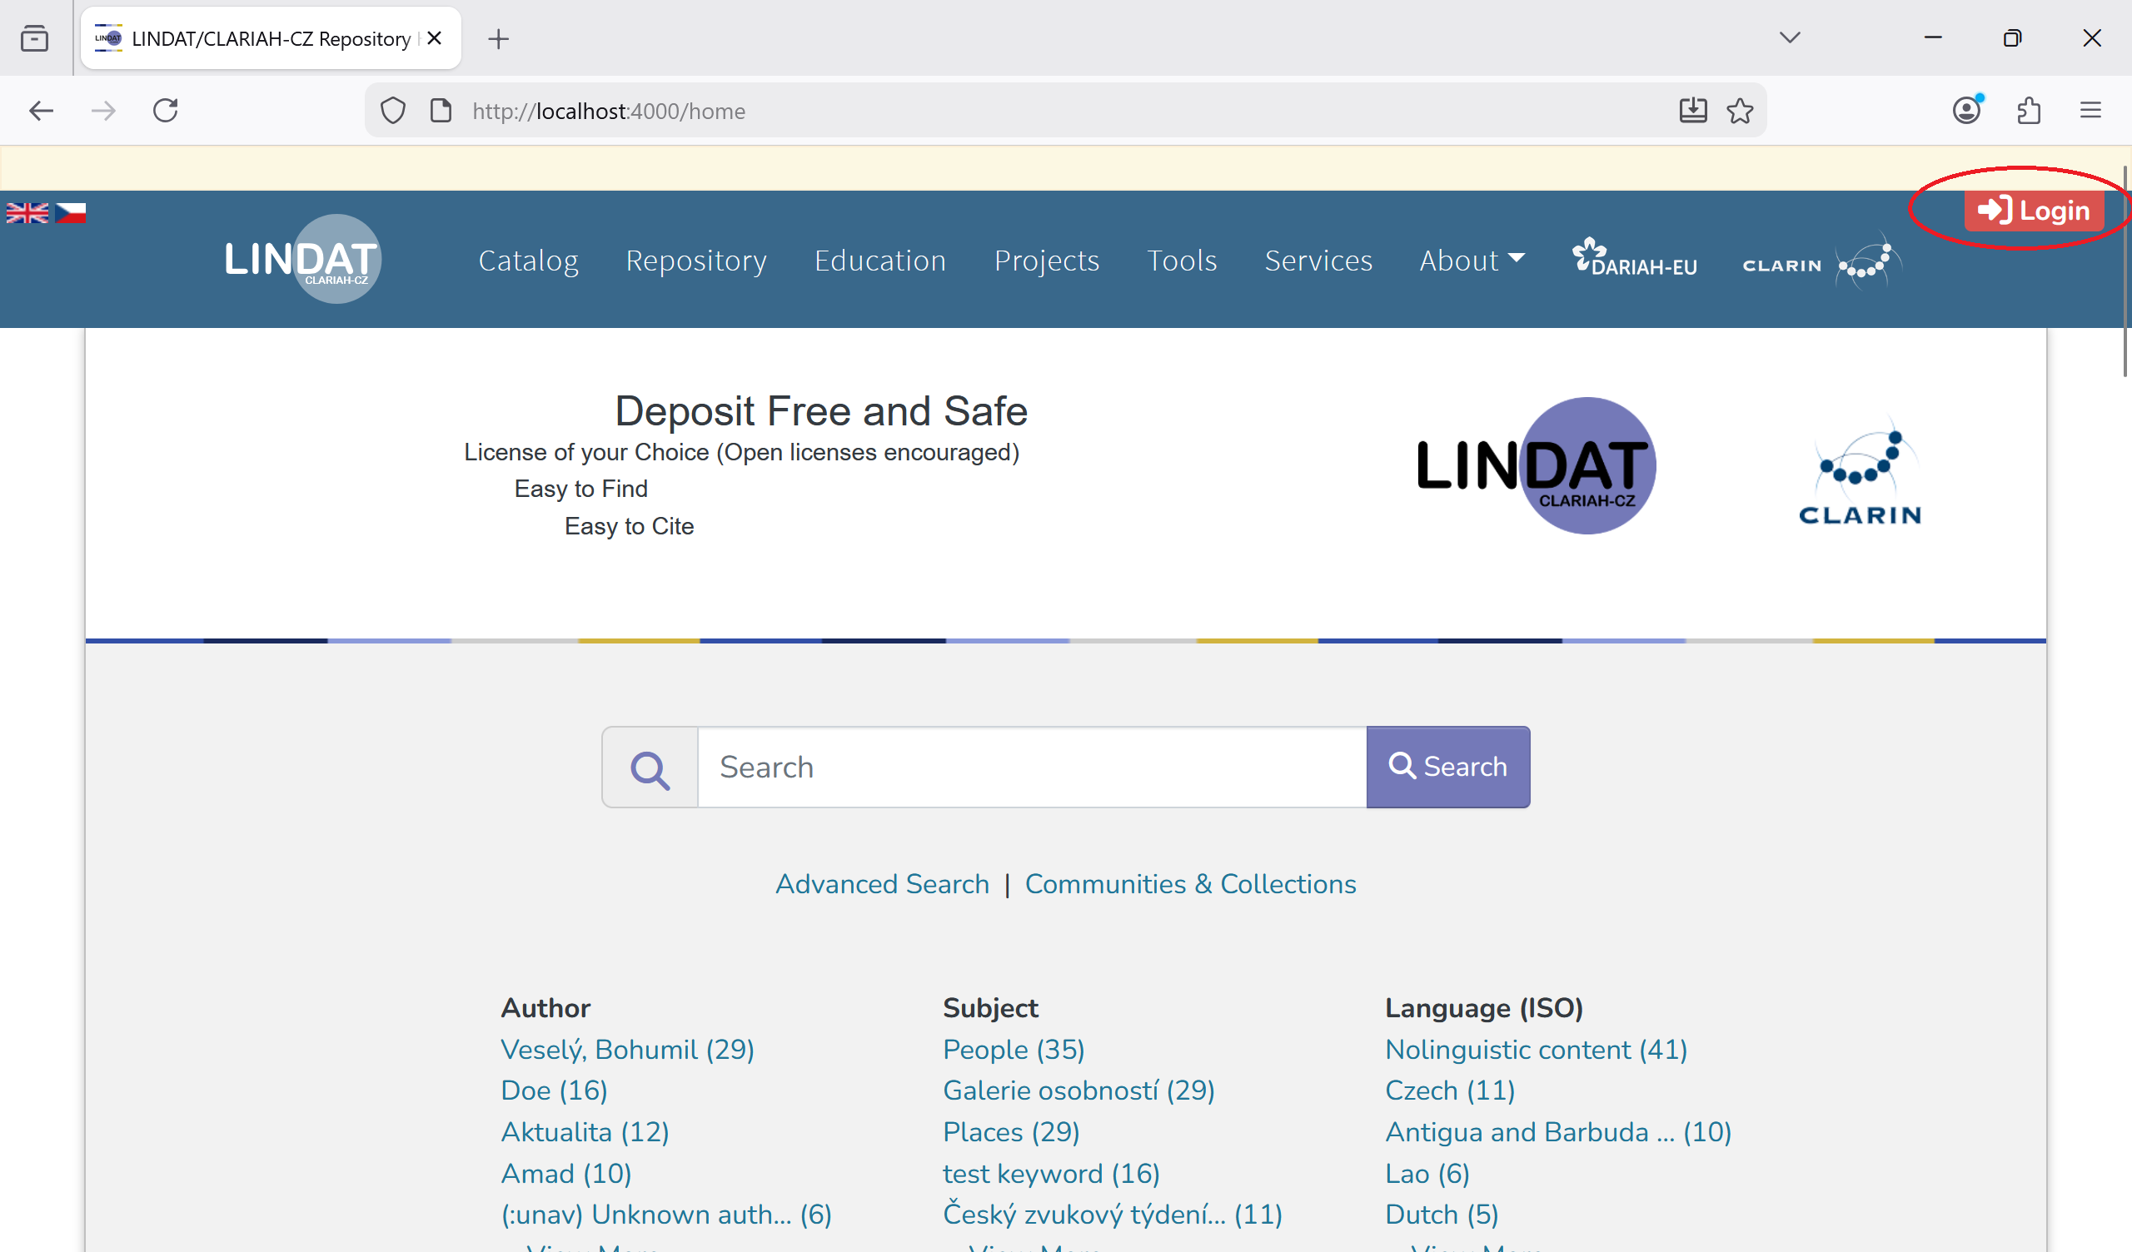Click the install/download icon in address bar
This screenshot has height=1252, width=2132.
point(1693,111)
